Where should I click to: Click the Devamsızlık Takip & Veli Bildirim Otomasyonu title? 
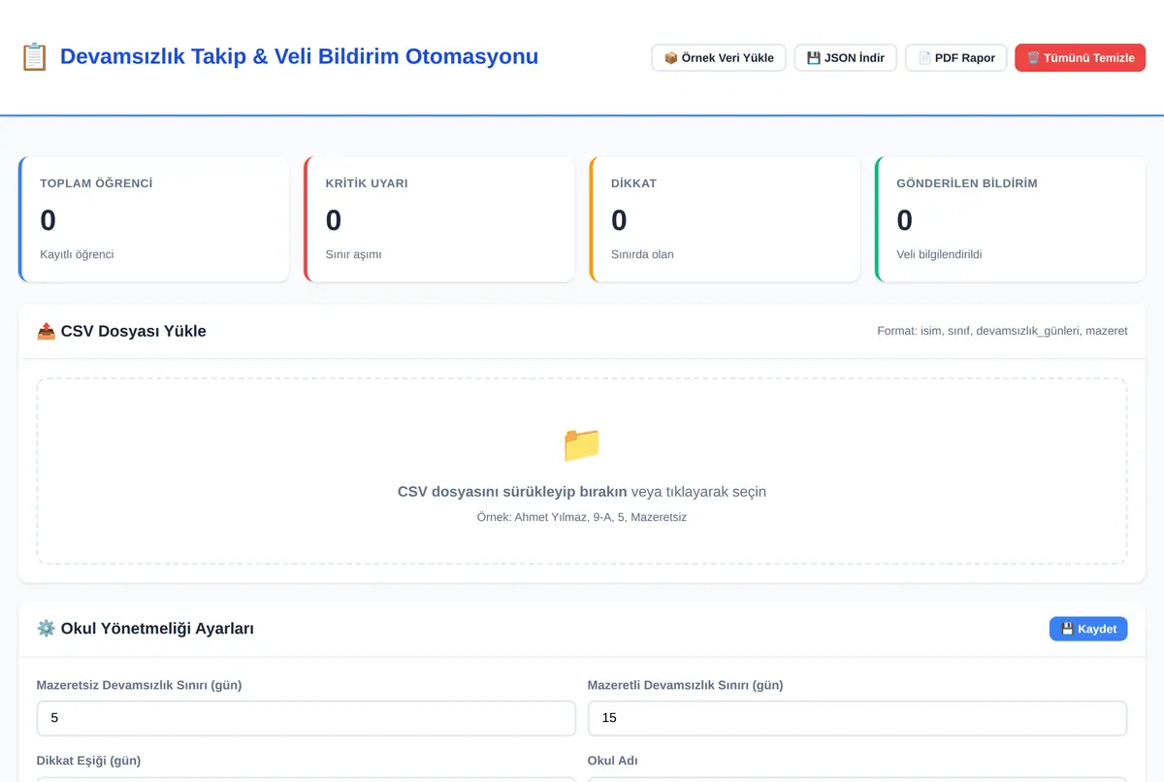(299, 56)
